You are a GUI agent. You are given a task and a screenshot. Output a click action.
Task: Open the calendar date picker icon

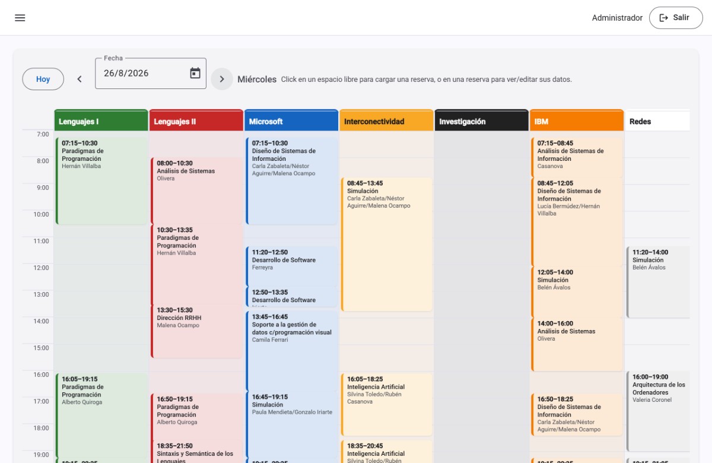click(195, 73)
